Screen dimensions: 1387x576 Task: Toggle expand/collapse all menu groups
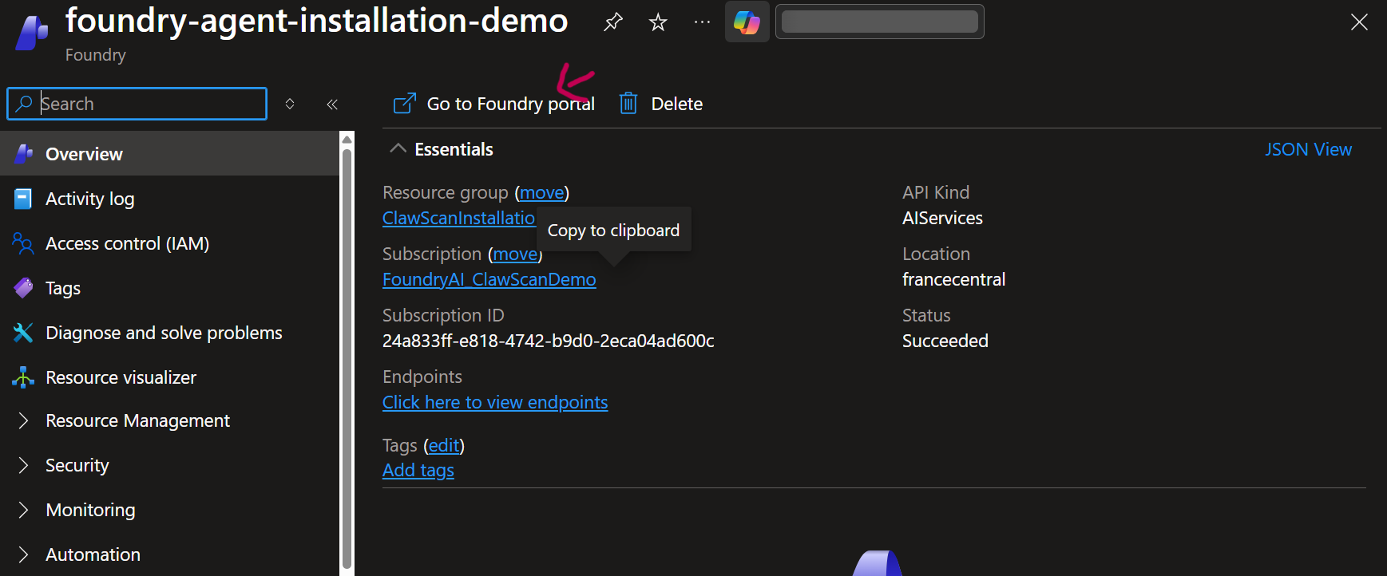tap(290, 104)
